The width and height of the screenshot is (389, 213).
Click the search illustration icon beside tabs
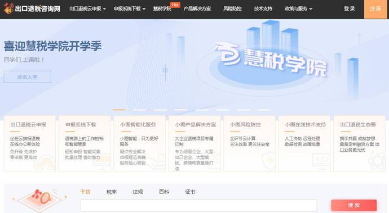[x=39, y=200]
